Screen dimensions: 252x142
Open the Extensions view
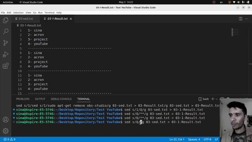[x=6, y=66]
